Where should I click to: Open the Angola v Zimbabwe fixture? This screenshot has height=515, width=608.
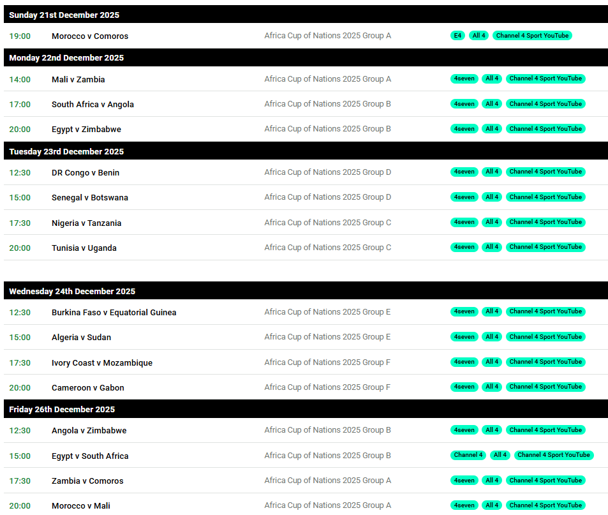pos(89,431)
